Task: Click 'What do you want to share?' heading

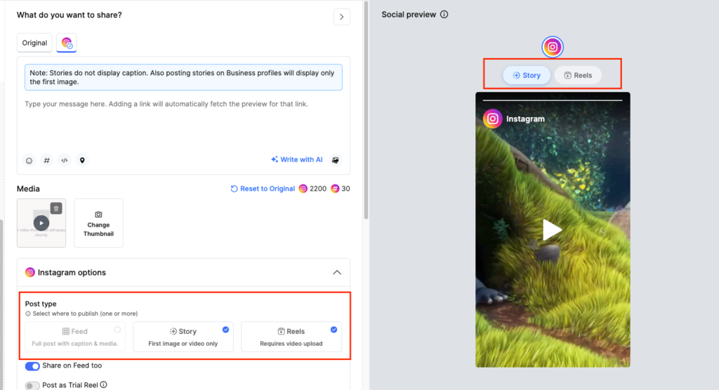Action: click(x=70, y=15)
